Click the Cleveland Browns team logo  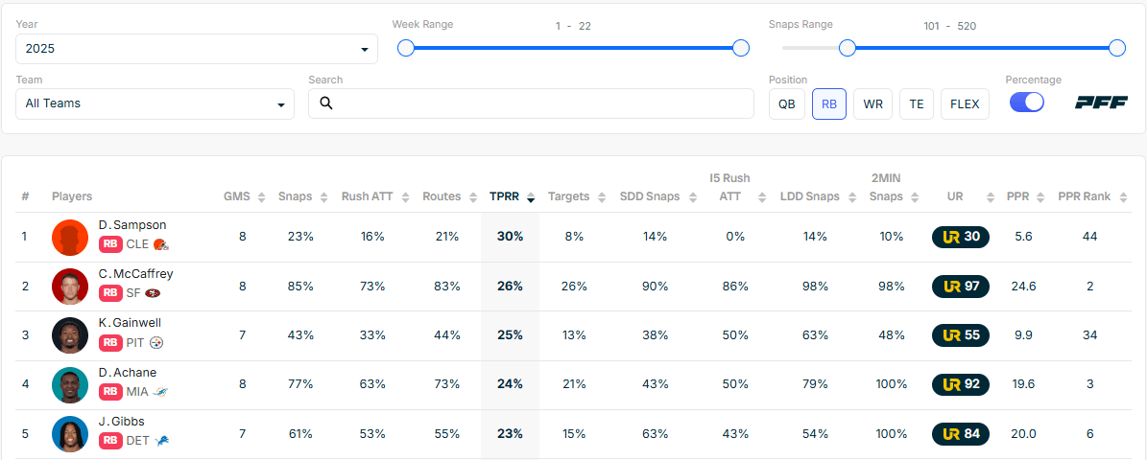pyautogui.click(x=160, y=244)
